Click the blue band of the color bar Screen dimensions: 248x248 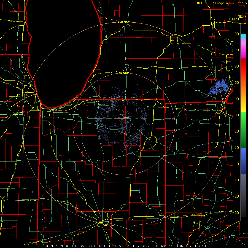pyautogui.click(x=244, y=161)
